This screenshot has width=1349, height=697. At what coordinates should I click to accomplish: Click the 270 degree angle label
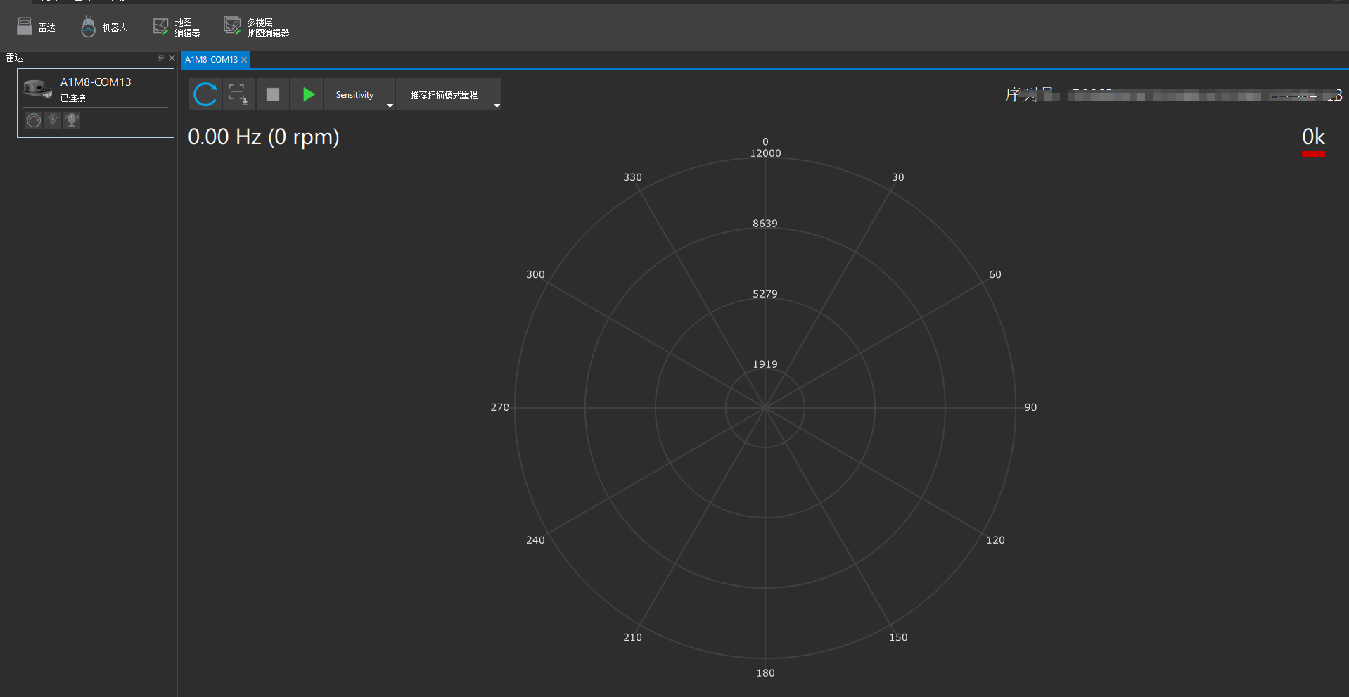500,407
